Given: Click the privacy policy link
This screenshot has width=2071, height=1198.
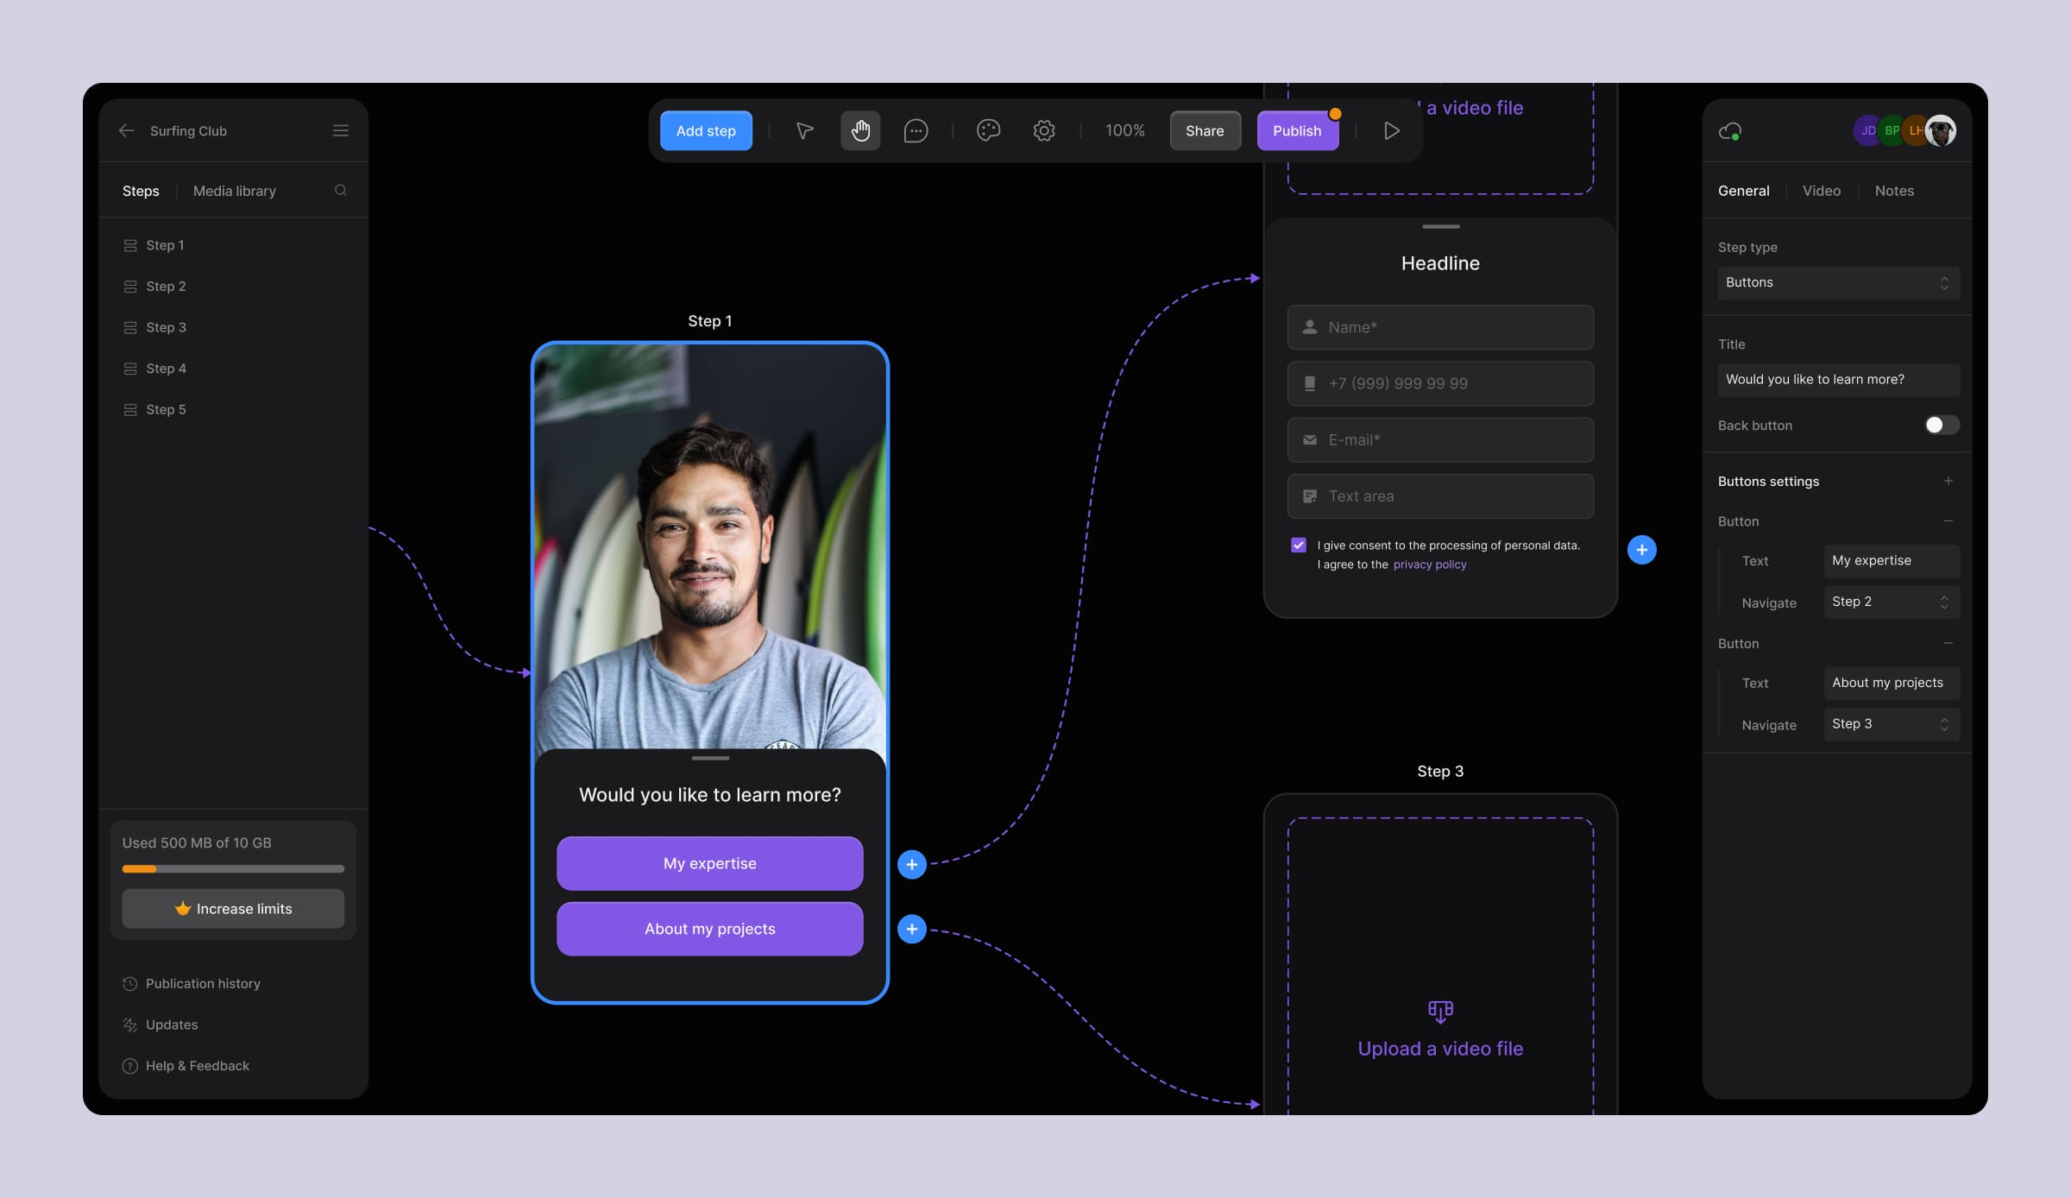Looking at the screenshot, I should tap(1430, 564).
